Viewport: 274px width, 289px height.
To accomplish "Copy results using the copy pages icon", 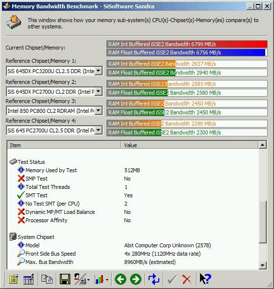I will pyautogui.click(x=47, y=279).
